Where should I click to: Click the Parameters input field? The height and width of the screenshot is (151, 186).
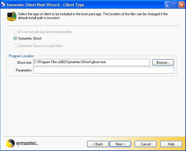pos(103,70)
